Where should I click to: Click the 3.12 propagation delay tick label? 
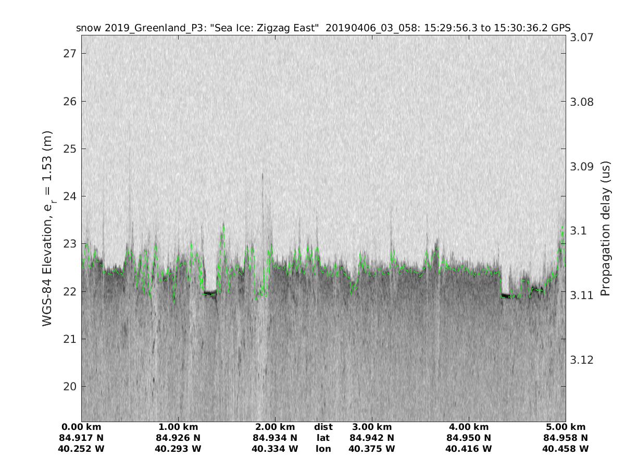[x=582, y=360]
